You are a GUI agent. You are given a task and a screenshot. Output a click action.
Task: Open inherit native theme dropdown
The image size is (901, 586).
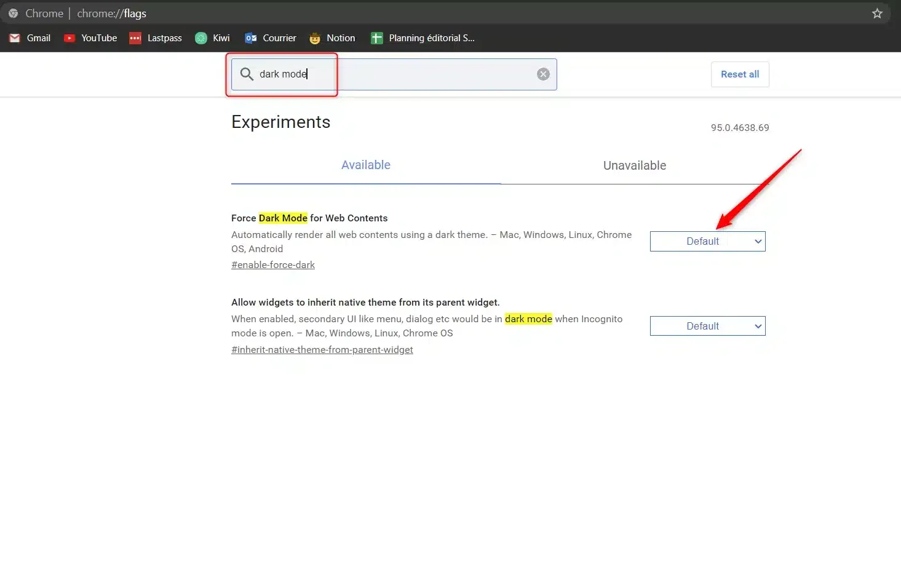(707, 326)
